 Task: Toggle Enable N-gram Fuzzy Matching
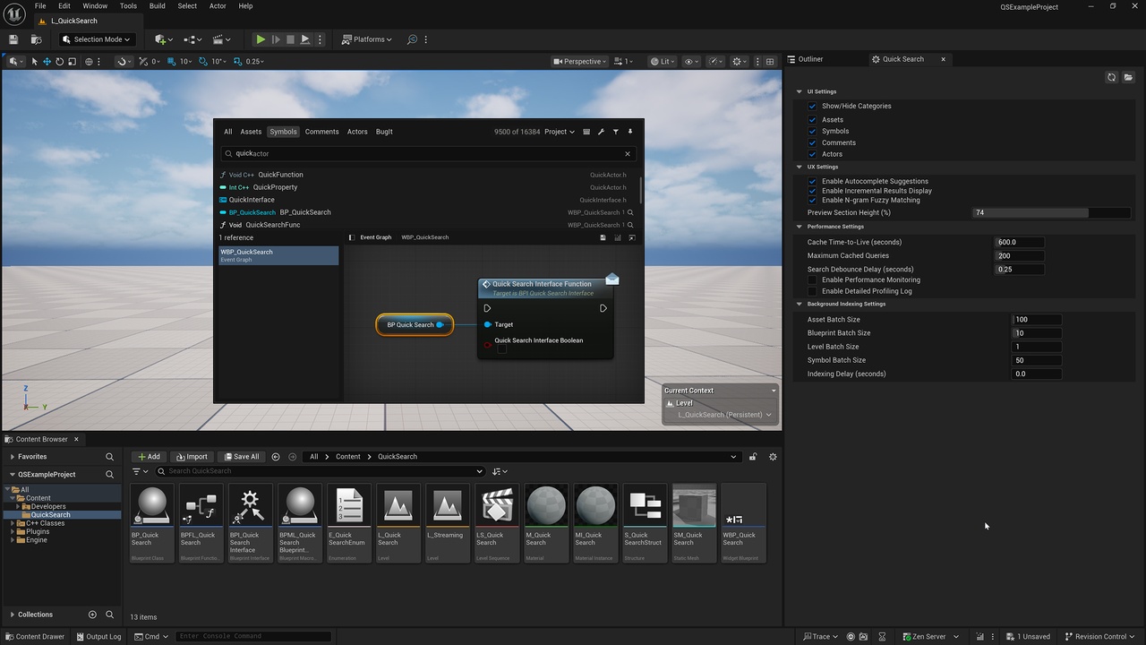(x=812, y=200)
